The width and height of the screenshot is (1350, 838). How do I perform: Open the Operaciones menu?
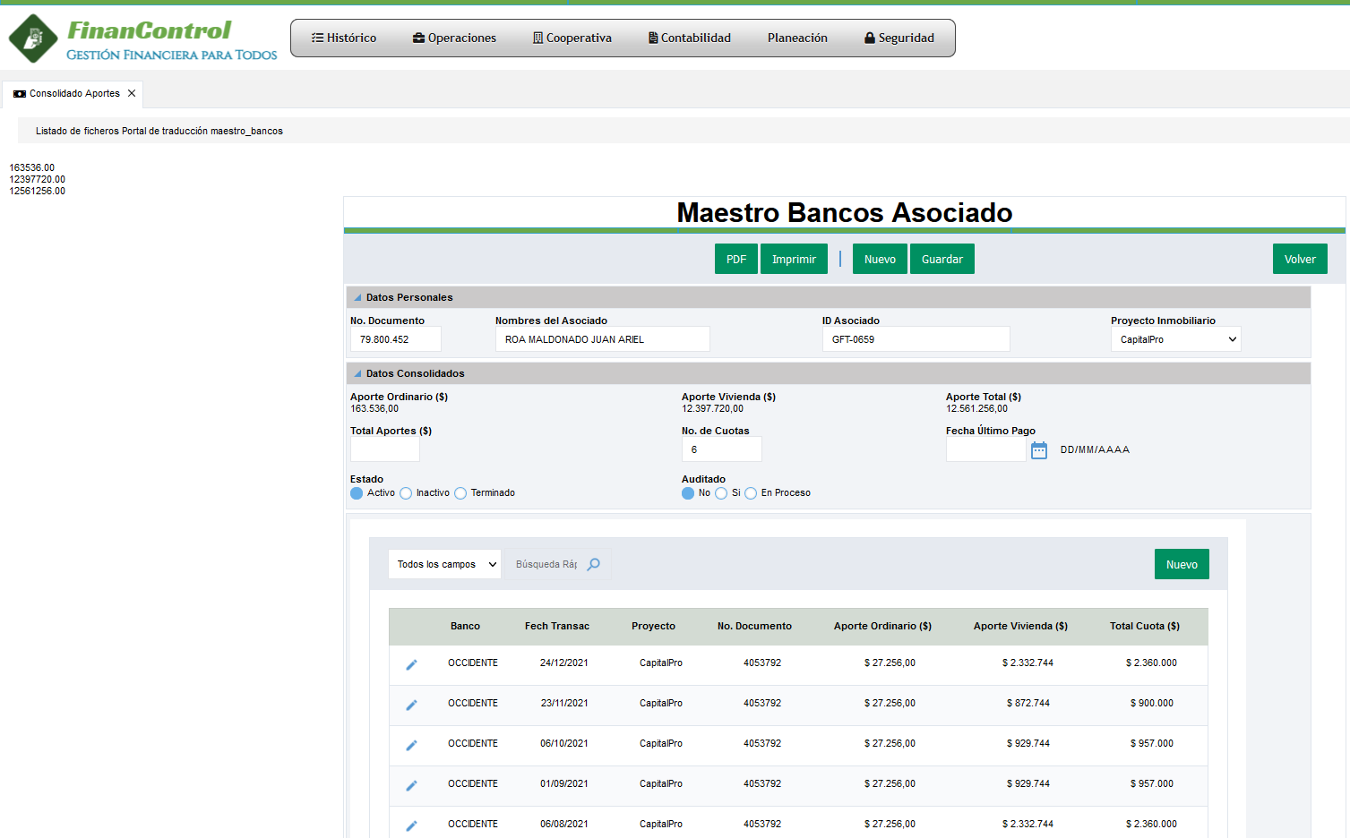pyautogui.click(x=454, y=38)
